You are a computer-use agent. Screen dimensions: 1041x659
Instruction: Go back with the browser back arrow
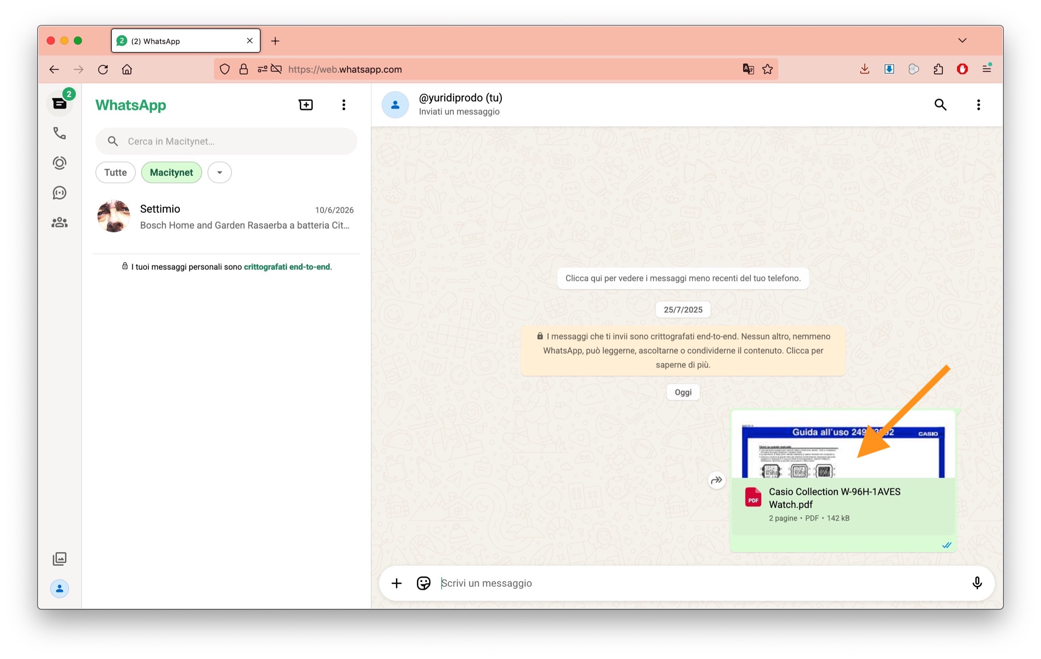54,69
